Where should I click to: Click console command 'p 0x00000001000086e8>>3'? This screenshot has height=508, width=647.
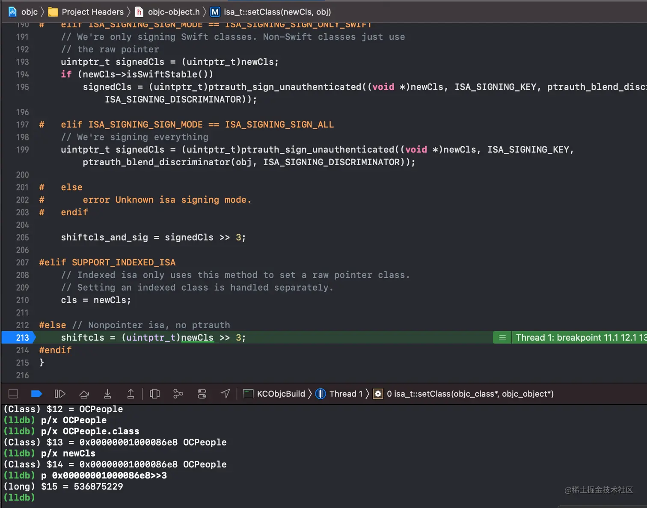[x=104, y=475]
